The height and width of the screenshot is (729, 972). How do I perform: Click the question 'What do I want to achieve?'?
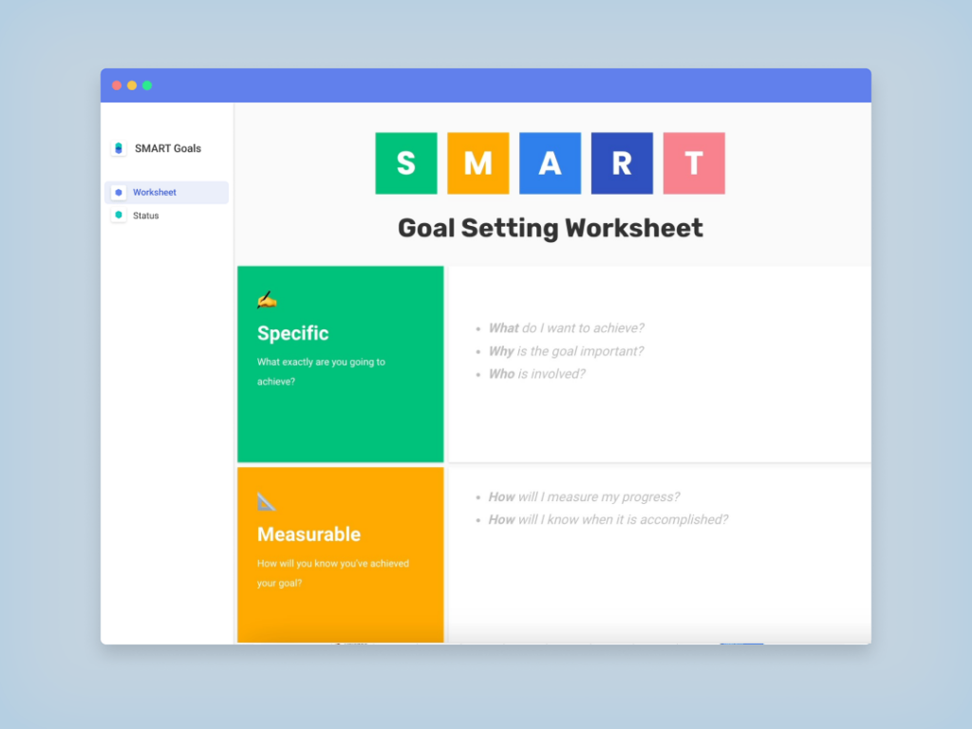567,327
